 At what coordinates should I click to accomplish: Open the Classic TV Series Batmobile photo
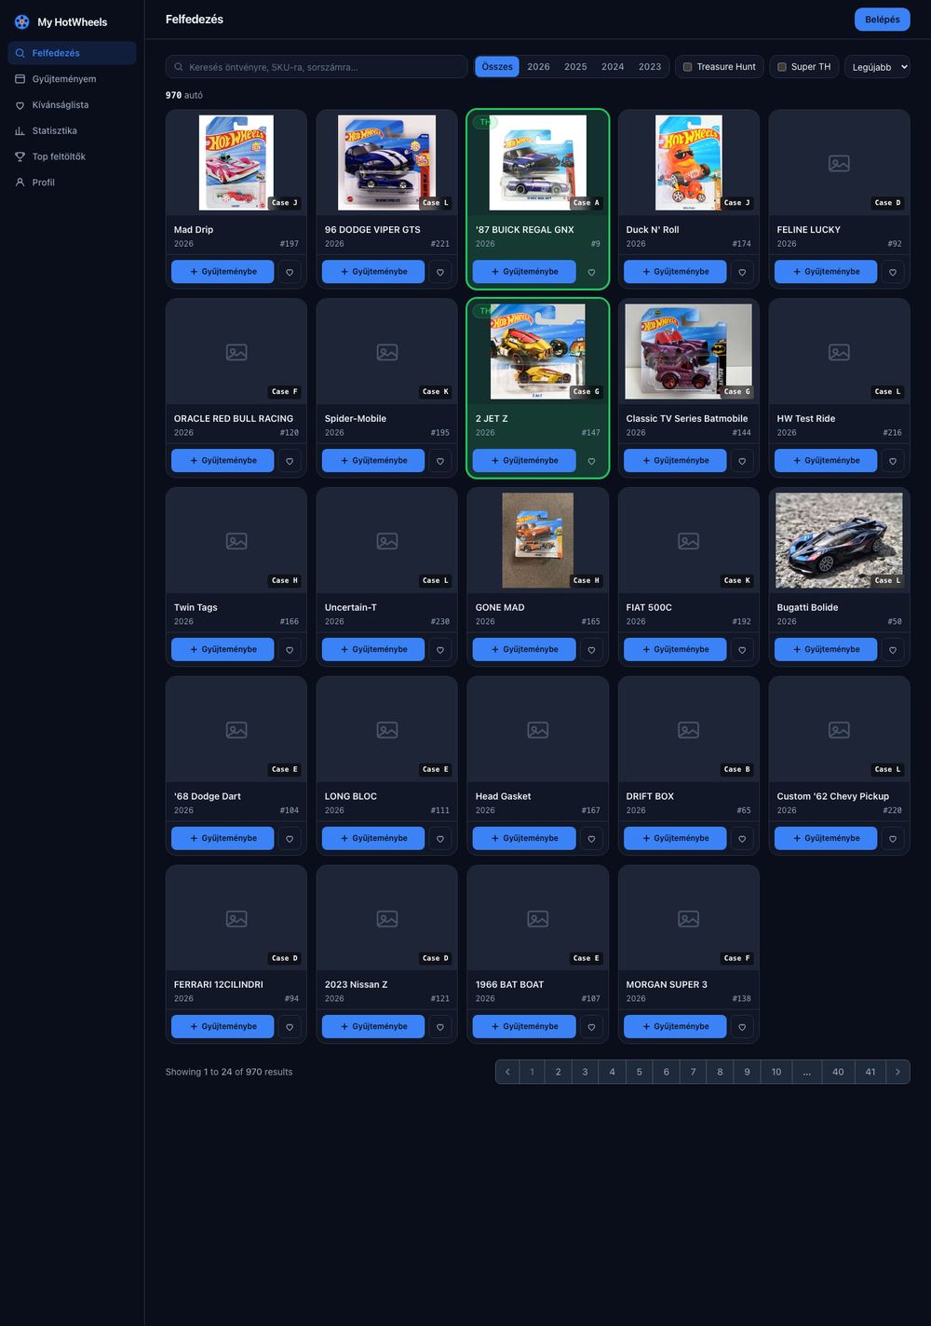click(689, 352)
